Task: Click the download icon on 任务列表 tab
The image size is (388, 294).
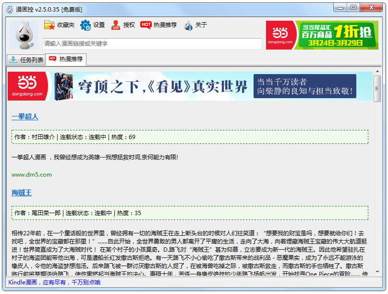Action: (13, 60)
